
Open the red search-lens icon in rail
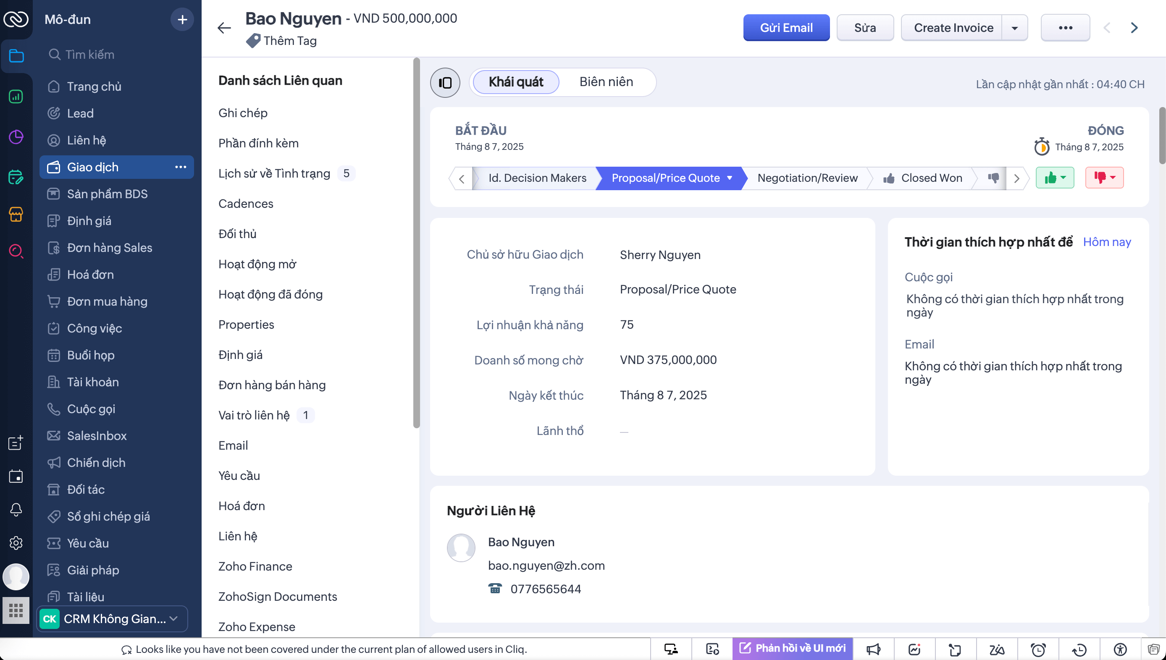(16, 251)
